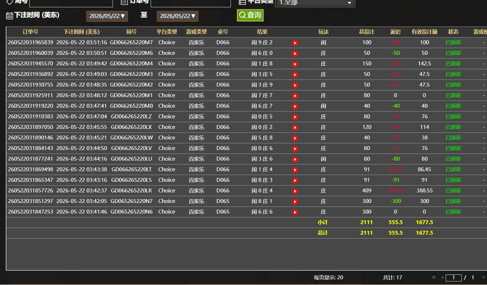
Task: Focus the 局号 input field
Action: click(x=71, y=3)
